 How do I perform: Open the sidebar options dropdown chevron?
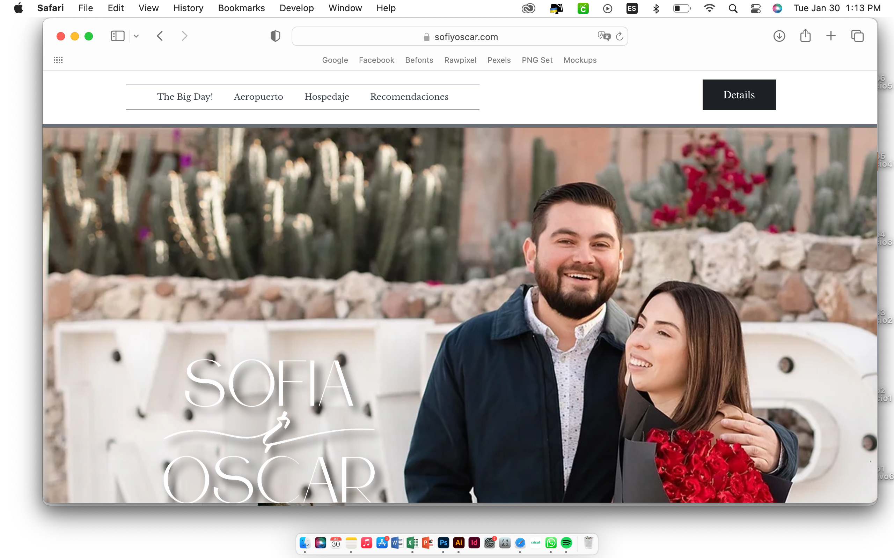tap(136, 36)
